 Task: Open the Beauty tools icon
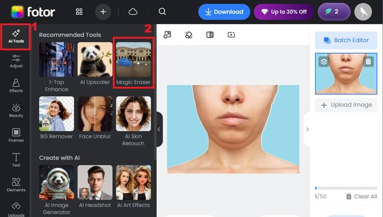point(16,110)
